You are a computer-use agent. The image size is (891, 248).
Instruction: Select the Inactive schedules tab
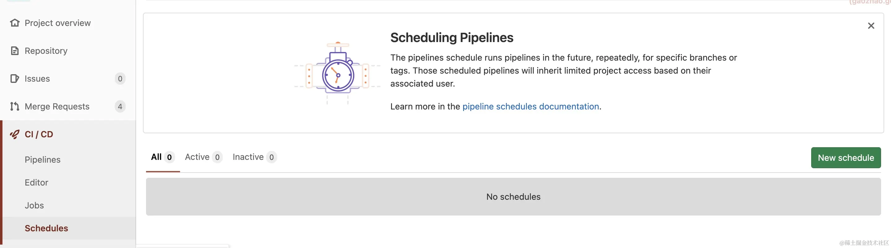click(248, 157)
